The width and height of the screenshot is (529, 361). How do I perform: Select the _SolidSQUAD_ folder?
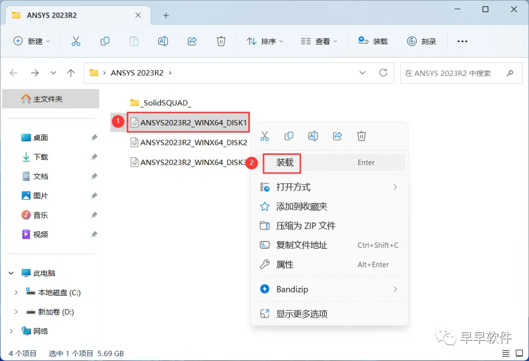tap(161, 102)
